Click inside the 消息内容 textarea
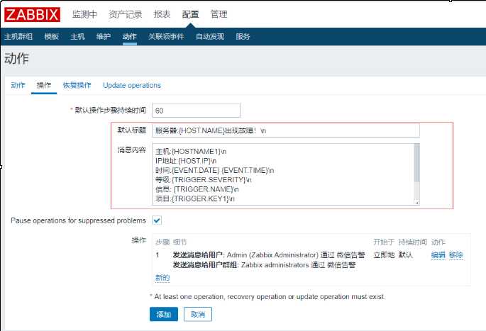Screen dimensions: 486x331 pos(283,174)
